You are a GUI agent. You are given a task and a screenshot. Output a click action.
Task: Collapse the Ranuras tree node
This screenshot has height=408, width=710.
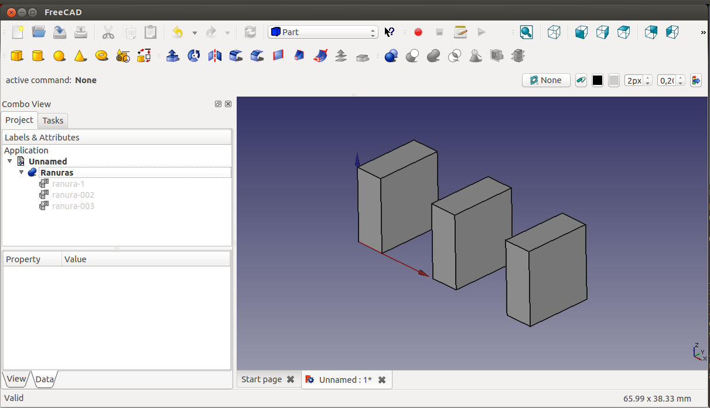pos(22,173)
